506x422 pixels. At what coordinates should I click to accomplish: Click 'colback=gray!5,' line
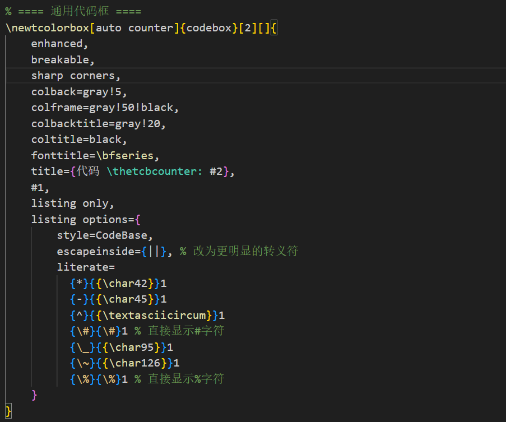point(79,92)
